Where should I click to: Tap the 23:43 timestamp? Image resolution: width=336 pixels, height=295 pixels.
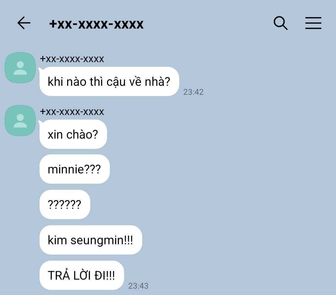[x=138, y=286]
